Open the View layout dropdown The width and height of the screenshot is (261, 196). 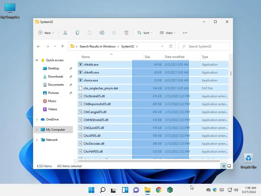click(x=168, y=33)
